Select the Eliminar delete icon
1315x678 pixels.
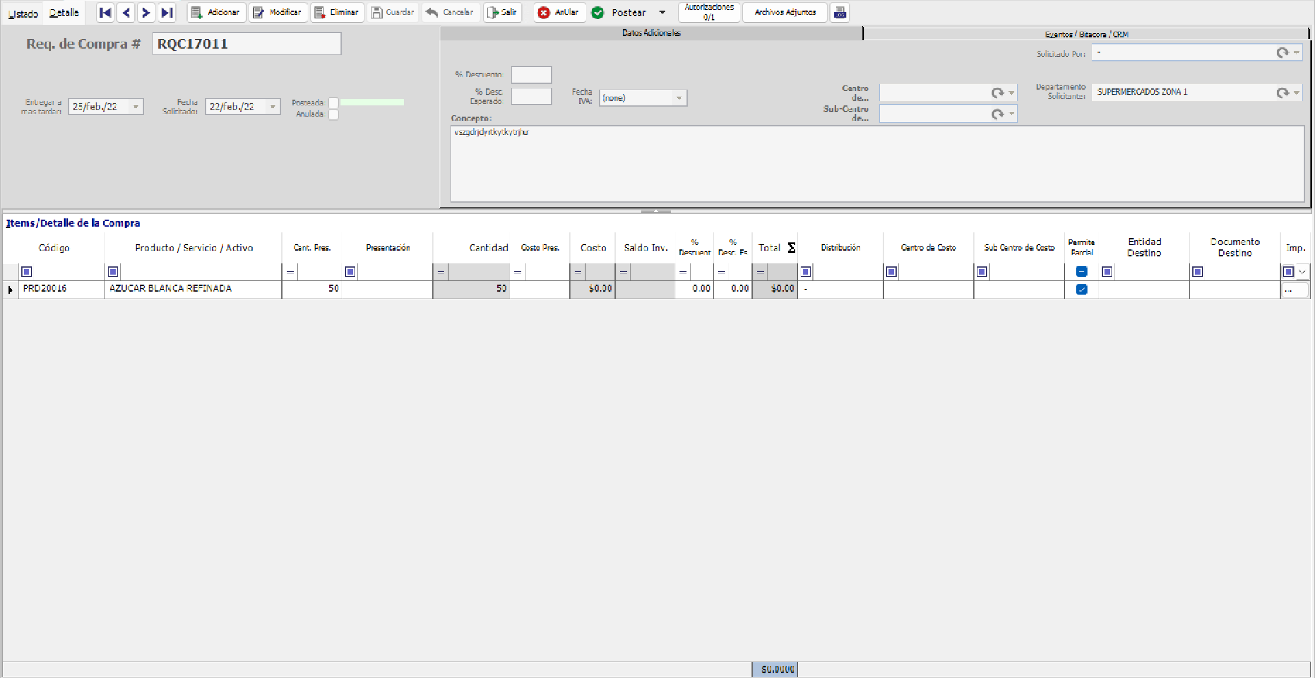click(319, 12)
